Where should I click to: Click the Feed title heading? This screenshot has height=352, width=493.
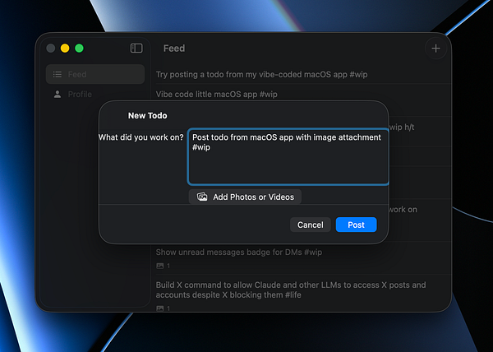tap(174, 49)
